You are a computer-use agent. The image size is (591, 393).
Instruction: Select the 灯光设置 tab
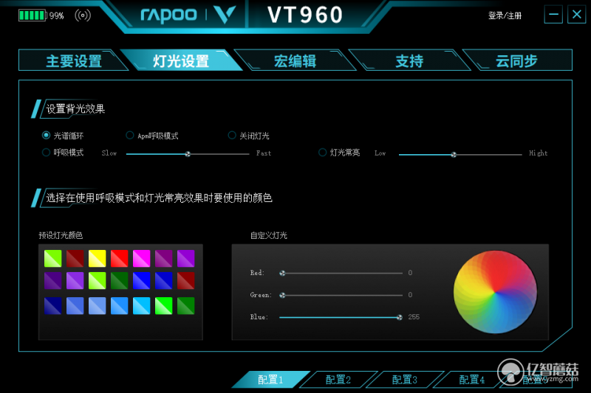tap(181, 60)
